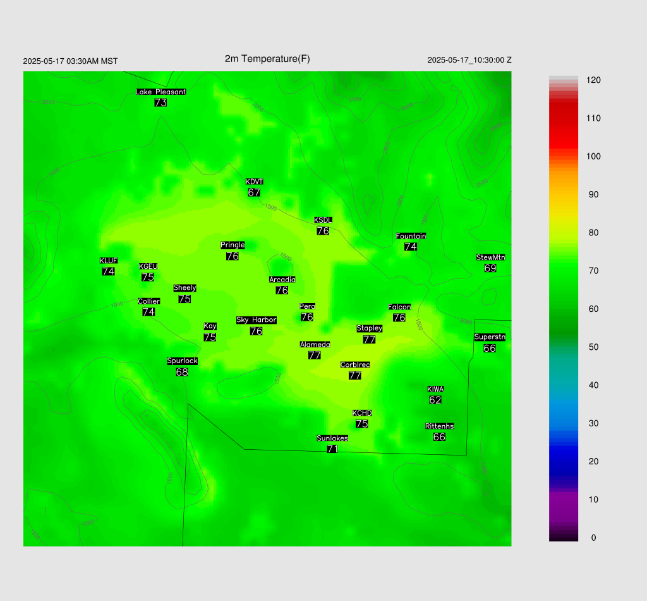Click the 10 tick on the color scale
This screenshot has height=601, width=647.
593,499
